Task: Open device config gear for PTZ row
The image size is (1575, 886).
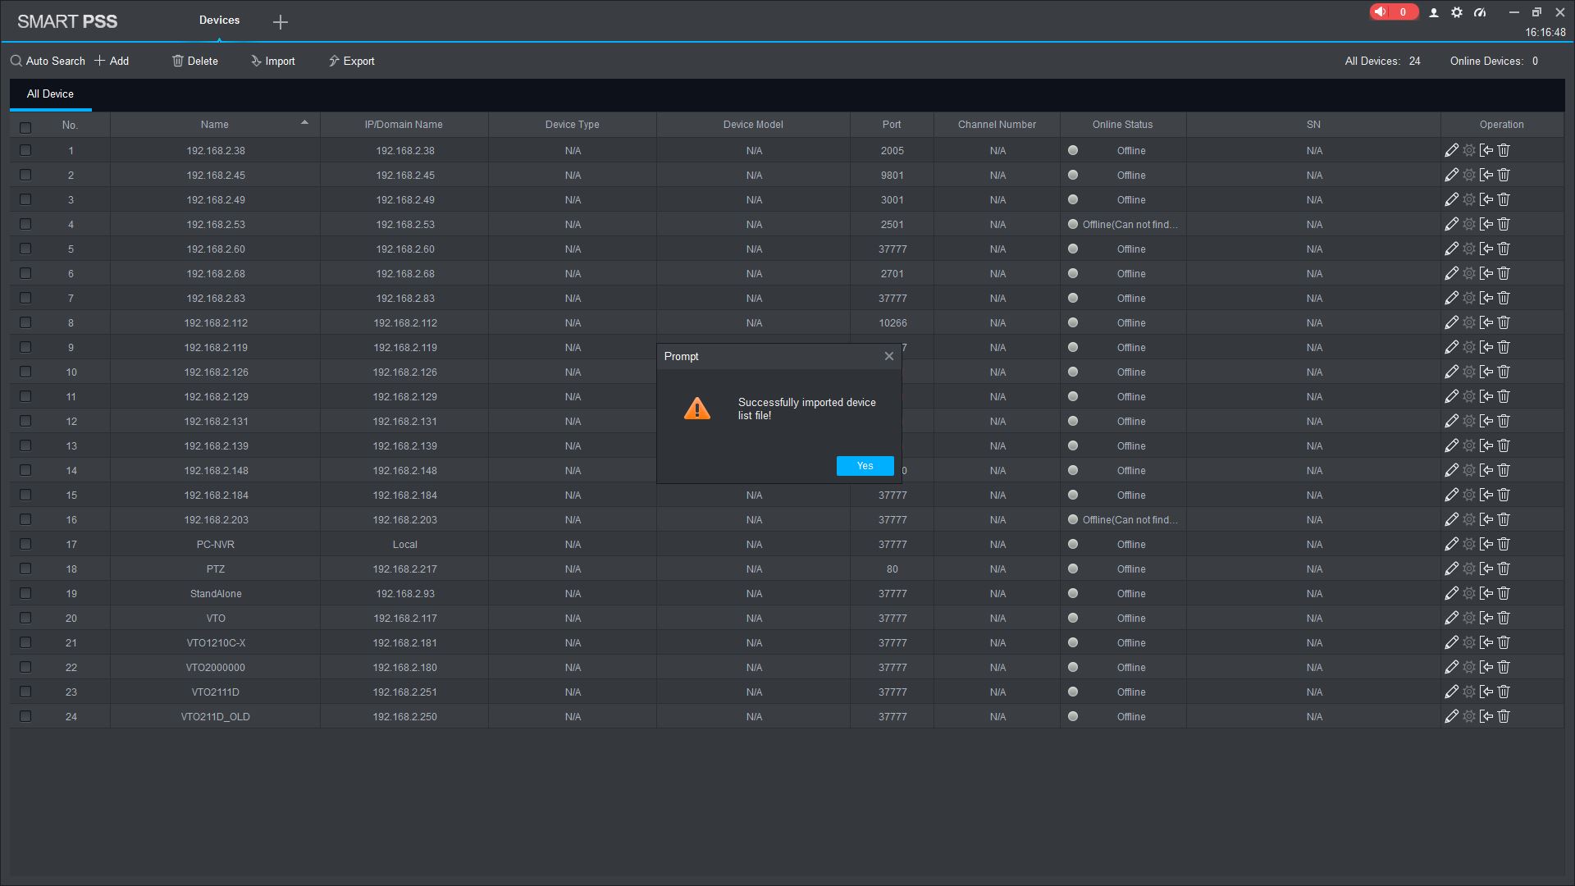Action: tap(1468, 569)
